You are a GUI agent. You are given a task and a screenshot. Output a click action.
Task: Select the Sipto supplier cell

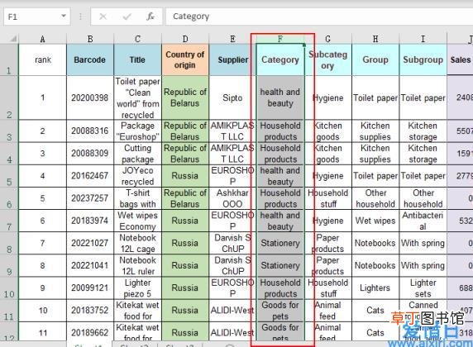click(x=232, y=97)
